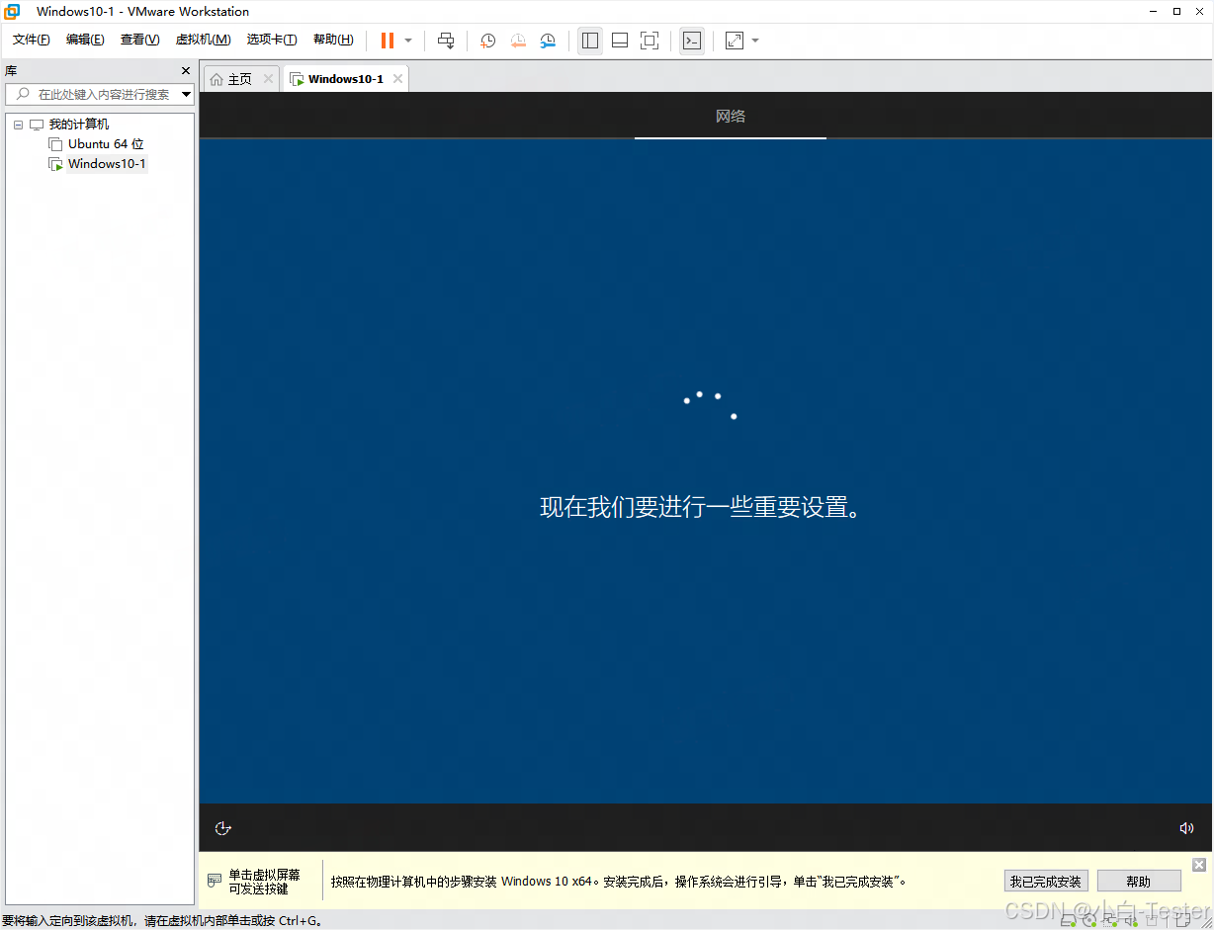Switch to the 主页 home tab
Image resolution: width=1214 pixels, height=930 pixels.
(x=240, y=79)
